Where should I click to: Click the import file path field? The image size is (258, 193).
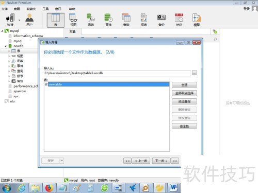coord(117,73)
